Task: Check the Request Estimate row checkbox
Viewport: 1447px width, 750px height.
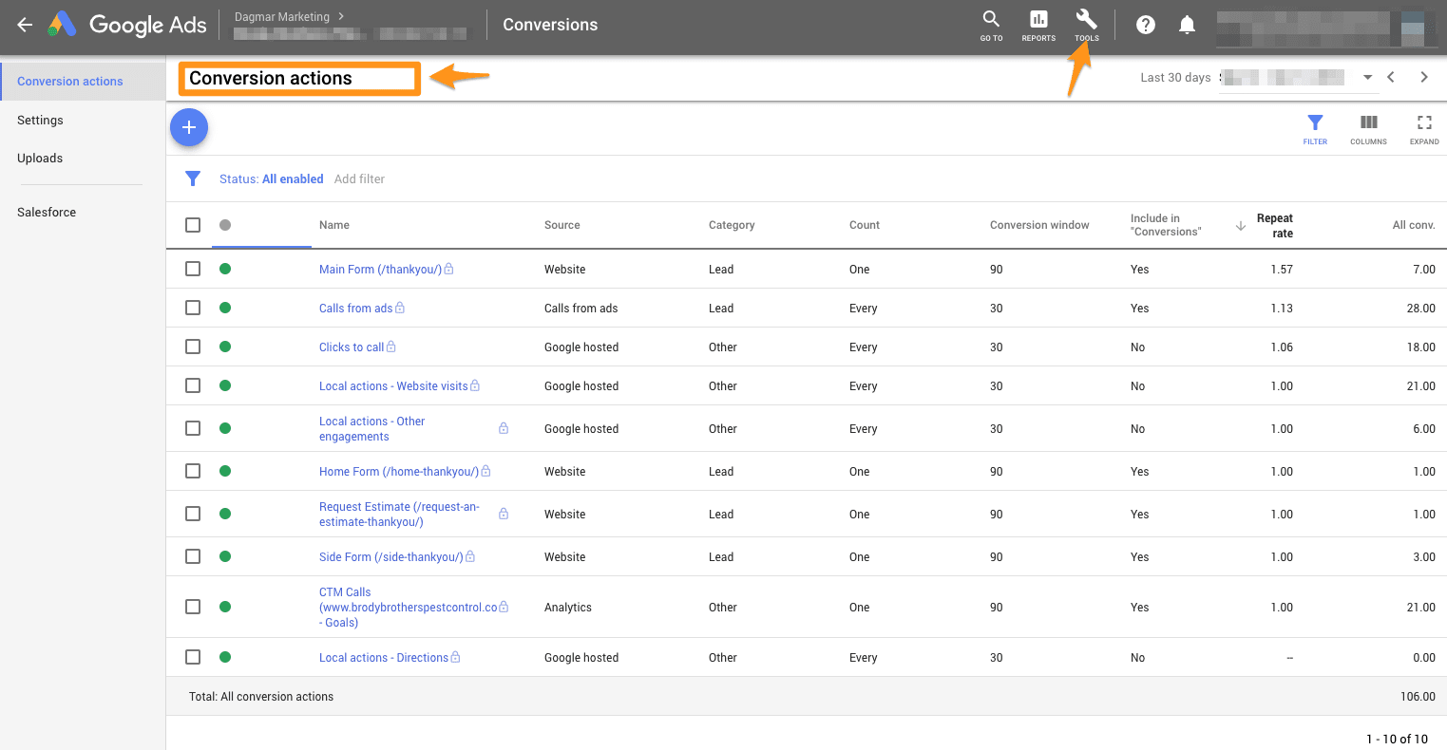Action: point(193,514)
